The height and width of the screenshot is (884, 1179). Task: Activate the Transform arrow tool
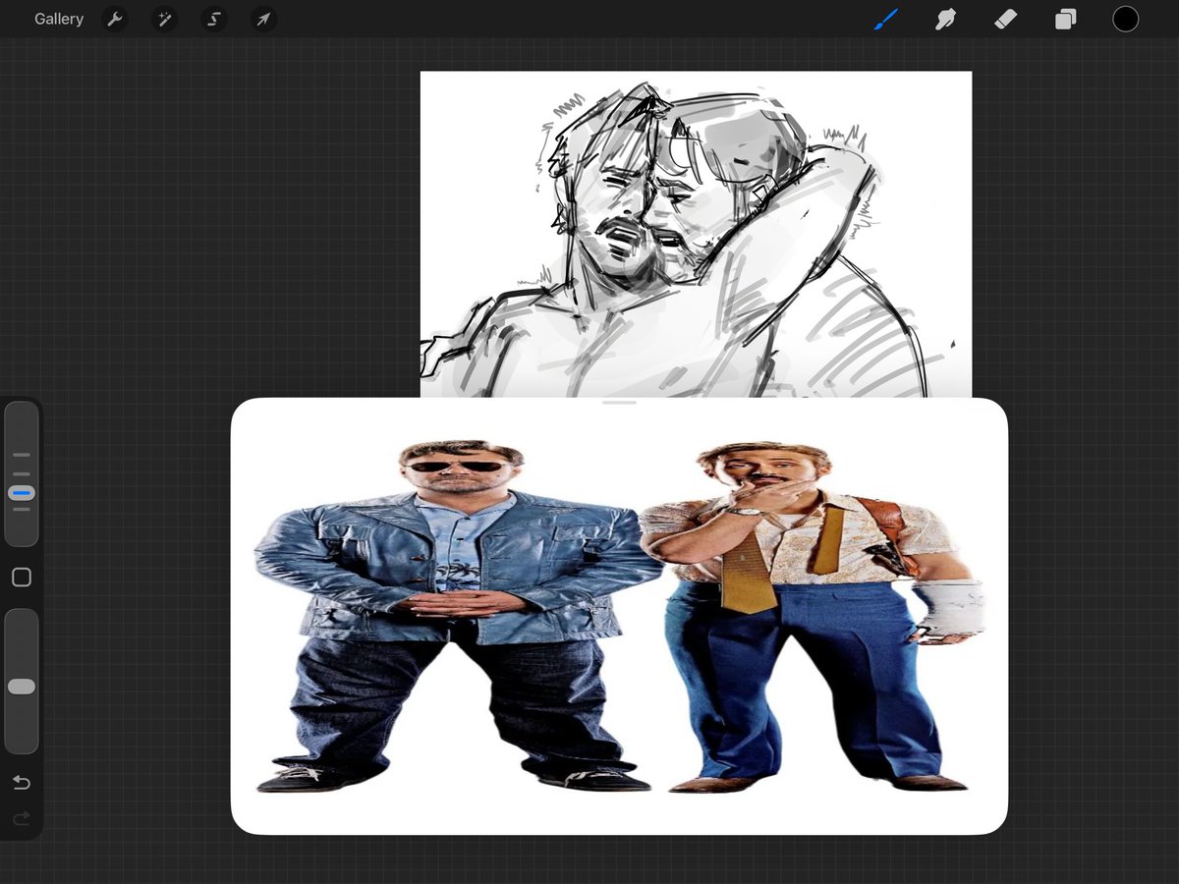[262, 19]
